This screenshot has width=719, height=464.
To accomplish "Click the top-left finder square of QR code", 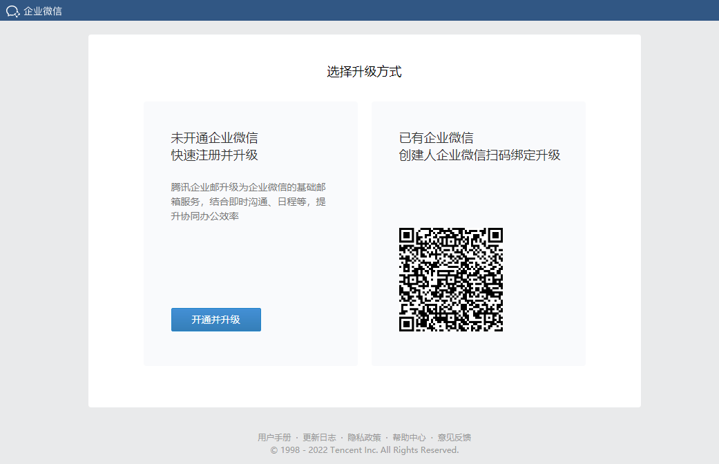I will pos(408,236).
